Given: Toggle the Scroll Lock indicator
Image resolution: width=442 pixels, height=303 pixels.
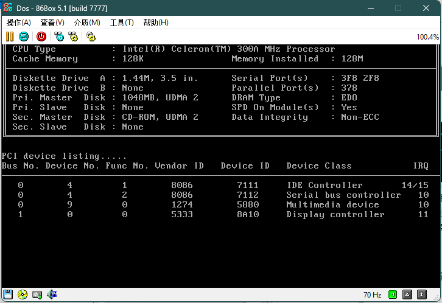Looking at the screenshot, I should point(422,295).
